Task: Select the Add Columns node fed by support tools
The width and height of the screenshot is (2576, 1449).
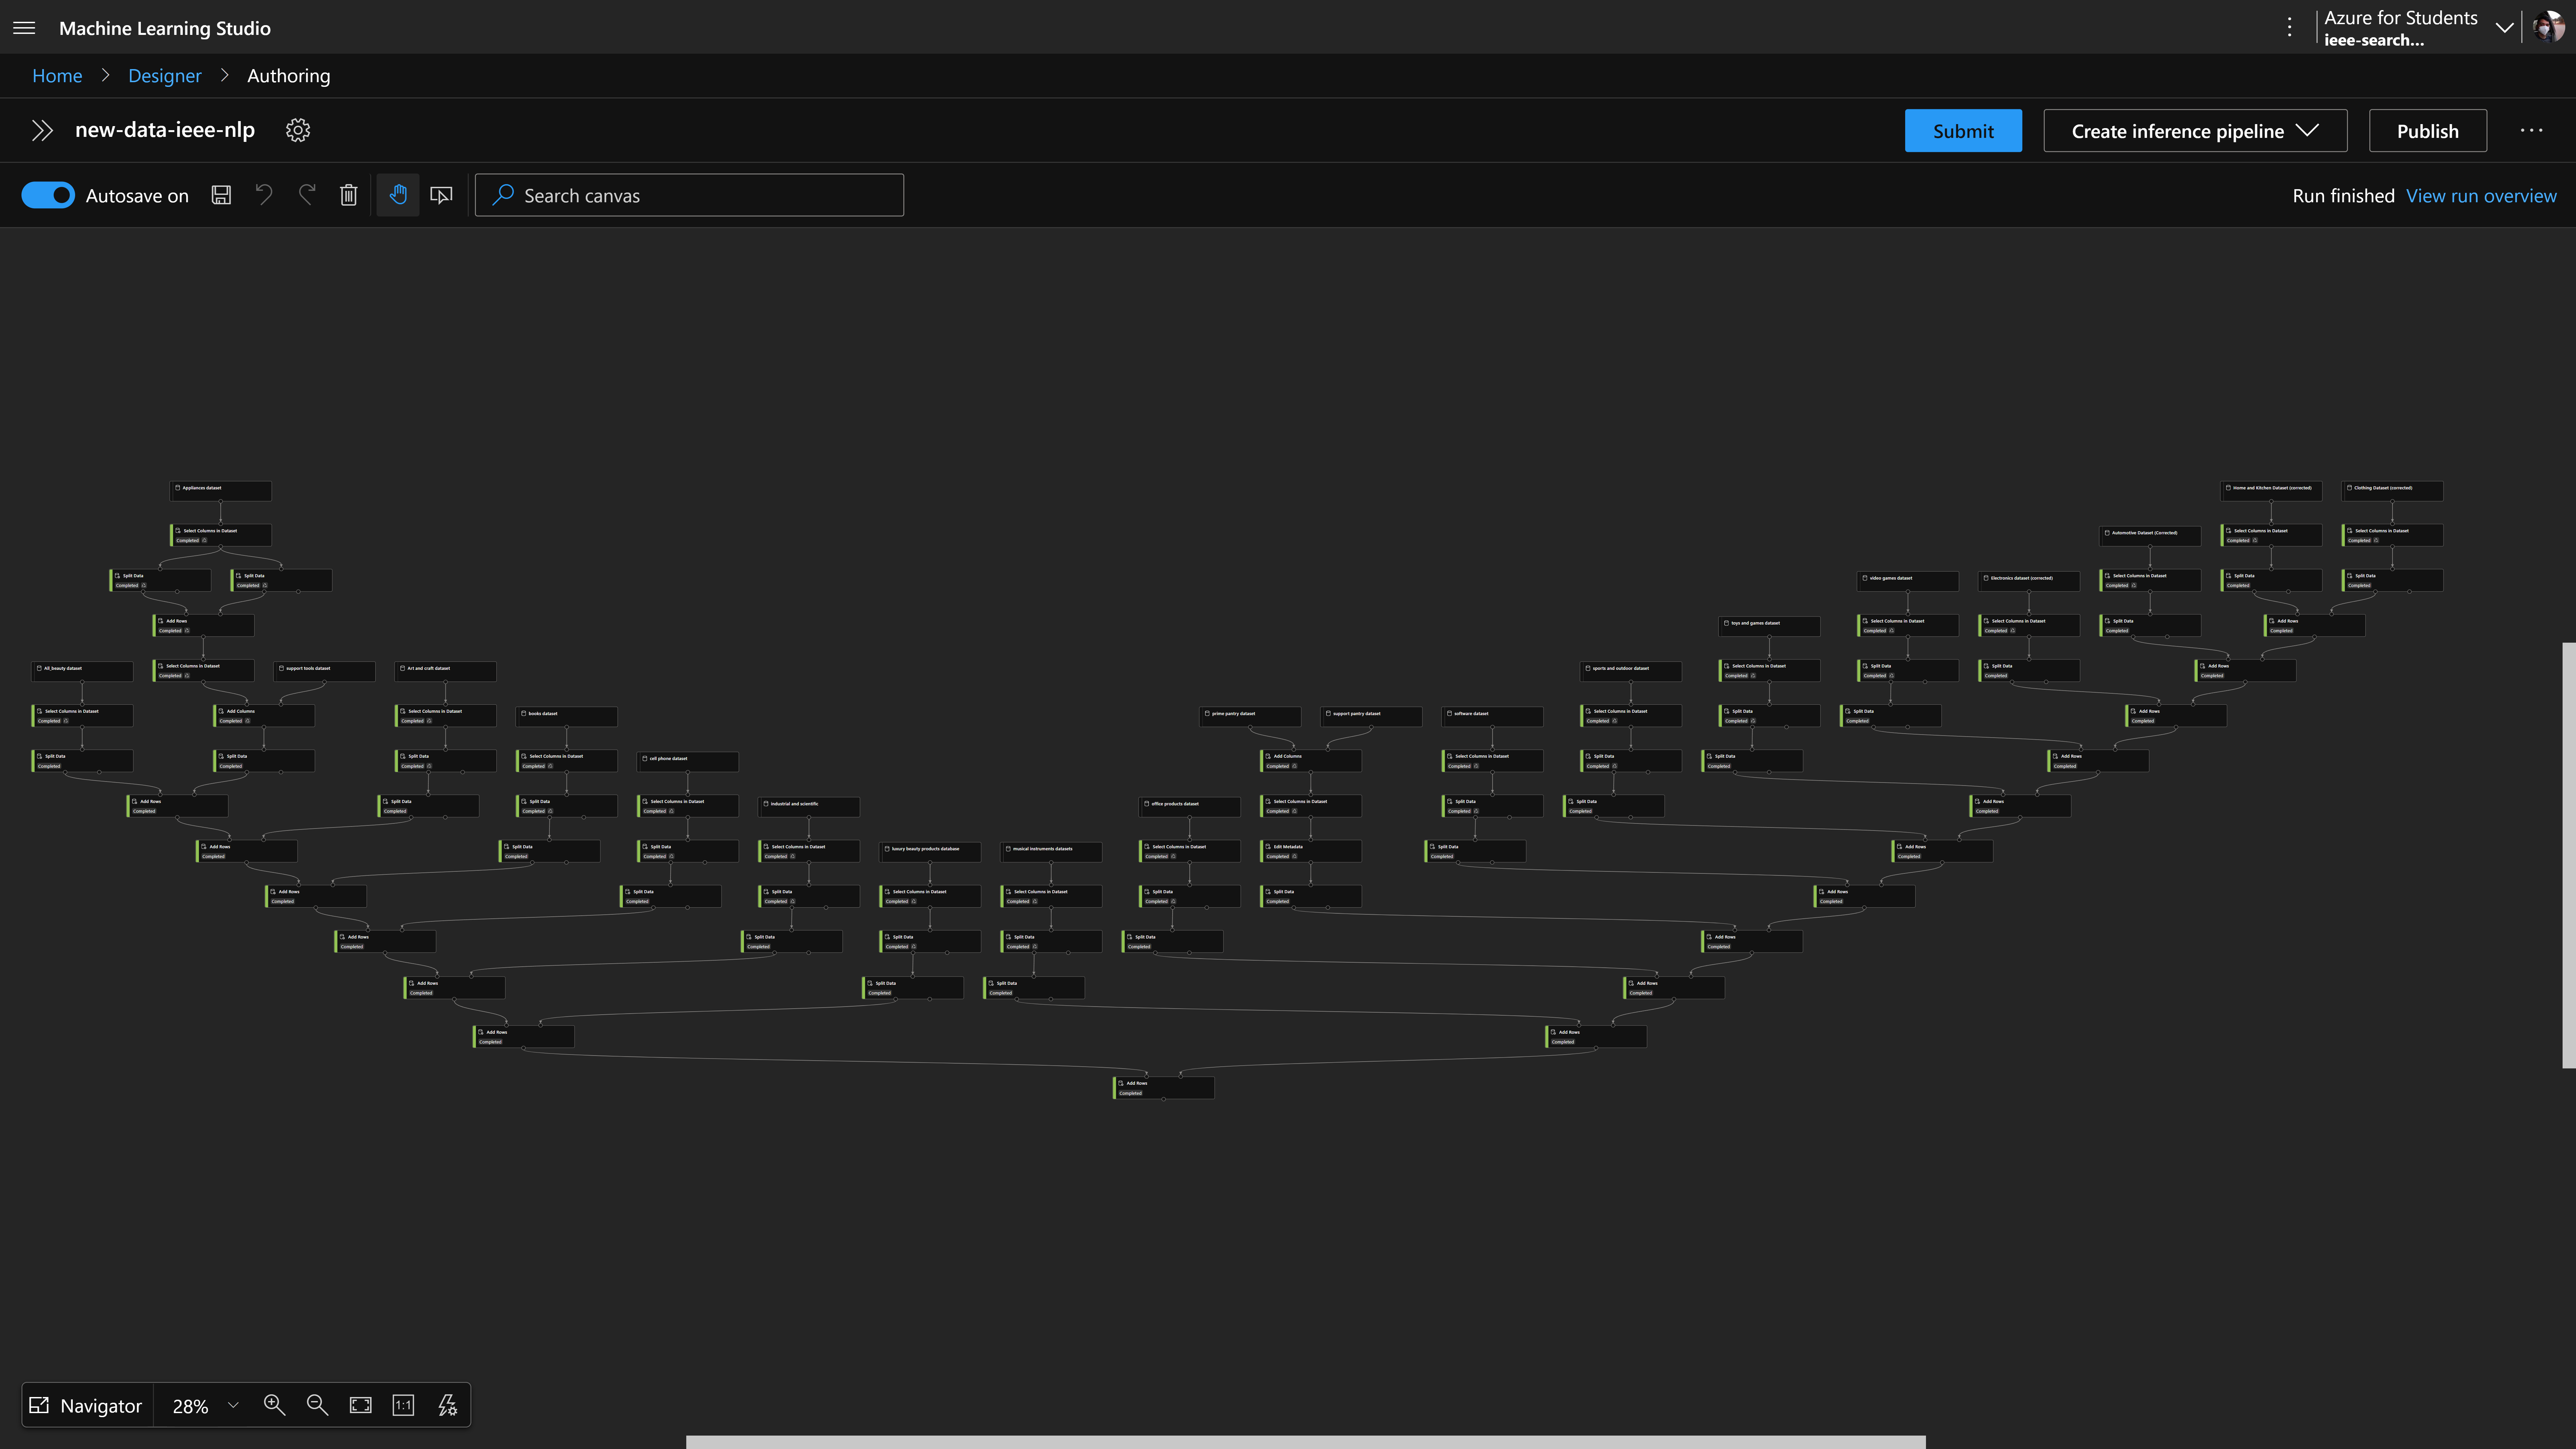Action: [264, 716]
